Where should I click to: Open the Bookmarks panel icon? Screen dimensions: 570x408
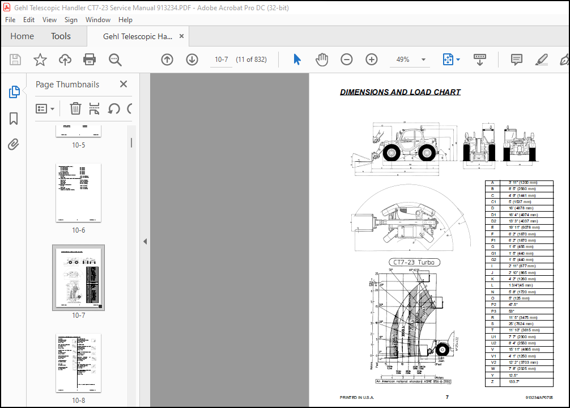coord(14,118)
